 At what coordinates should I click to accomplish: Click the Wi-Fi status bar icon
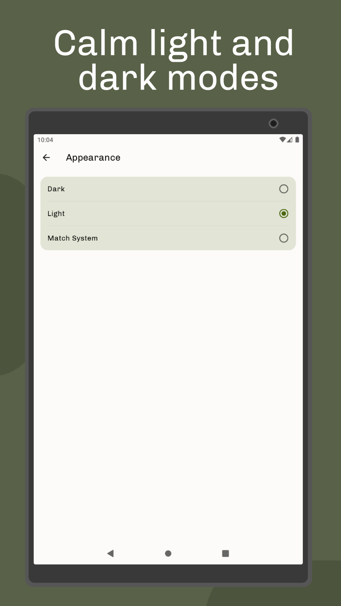pyautogui.click(x=283, y=140)
